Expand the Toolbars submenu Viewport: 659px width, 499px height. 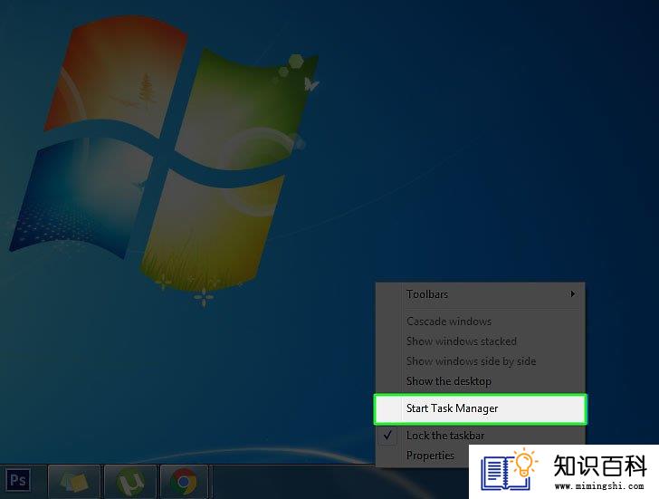[x=480, y=294]
